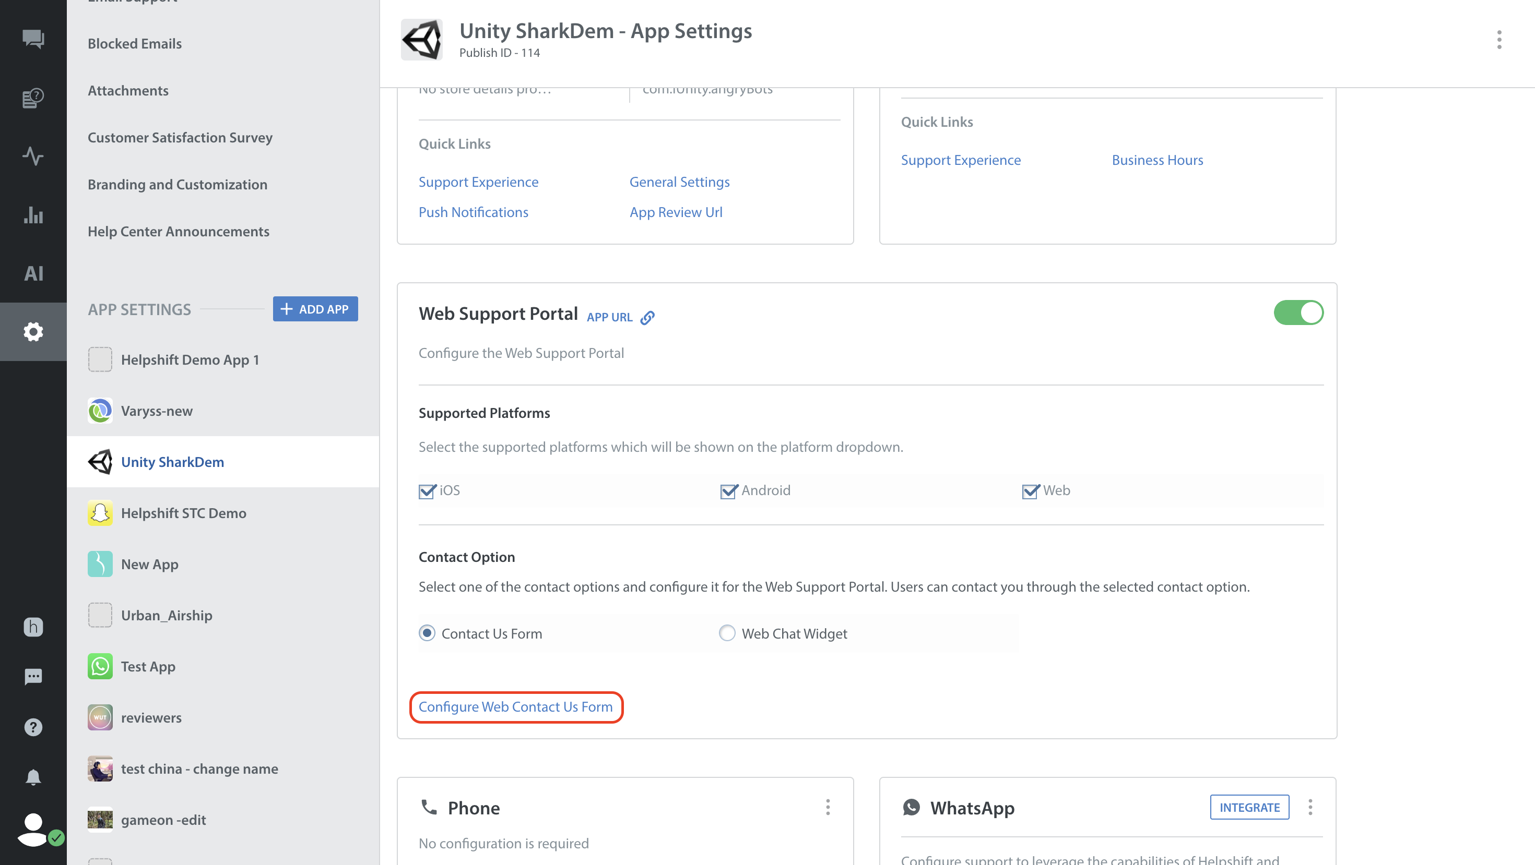This screenshot has width=1535, height=865.
Task: Click the WhatsApp INTEGRATE button
Action: (x=1249, y=807)
